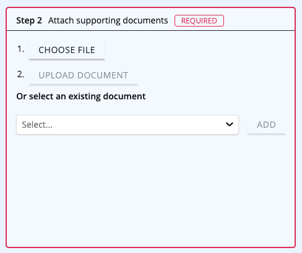Click the red REQUIRED badge

[x=199, y=20]
